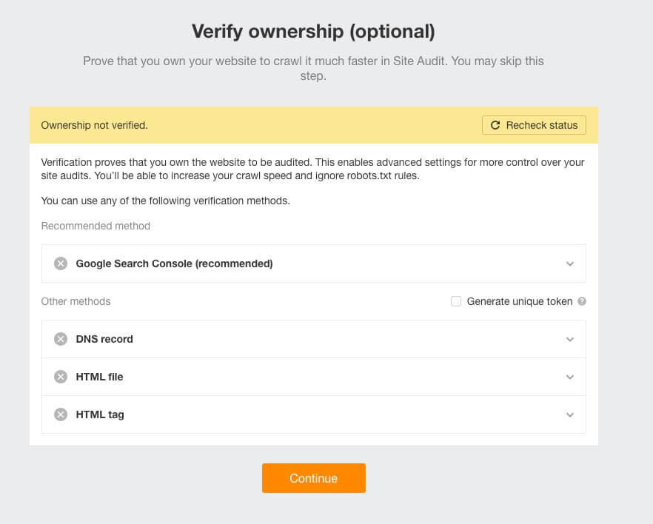Click the Recheck status button label
The width and height of the screenshot is (653, 524).
tap(541, 125)
